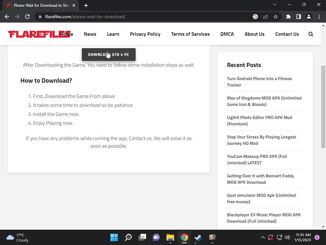The image size is (326, 245).
Task: Open Windows taskbar search
Action: 128,237
